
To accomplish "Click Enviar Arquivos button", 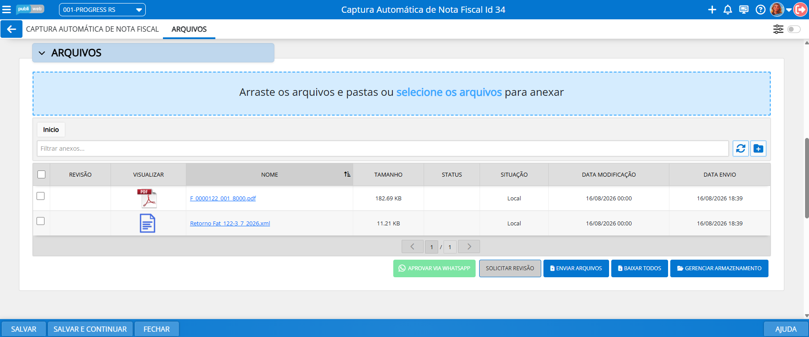I will tap(576, 268).
